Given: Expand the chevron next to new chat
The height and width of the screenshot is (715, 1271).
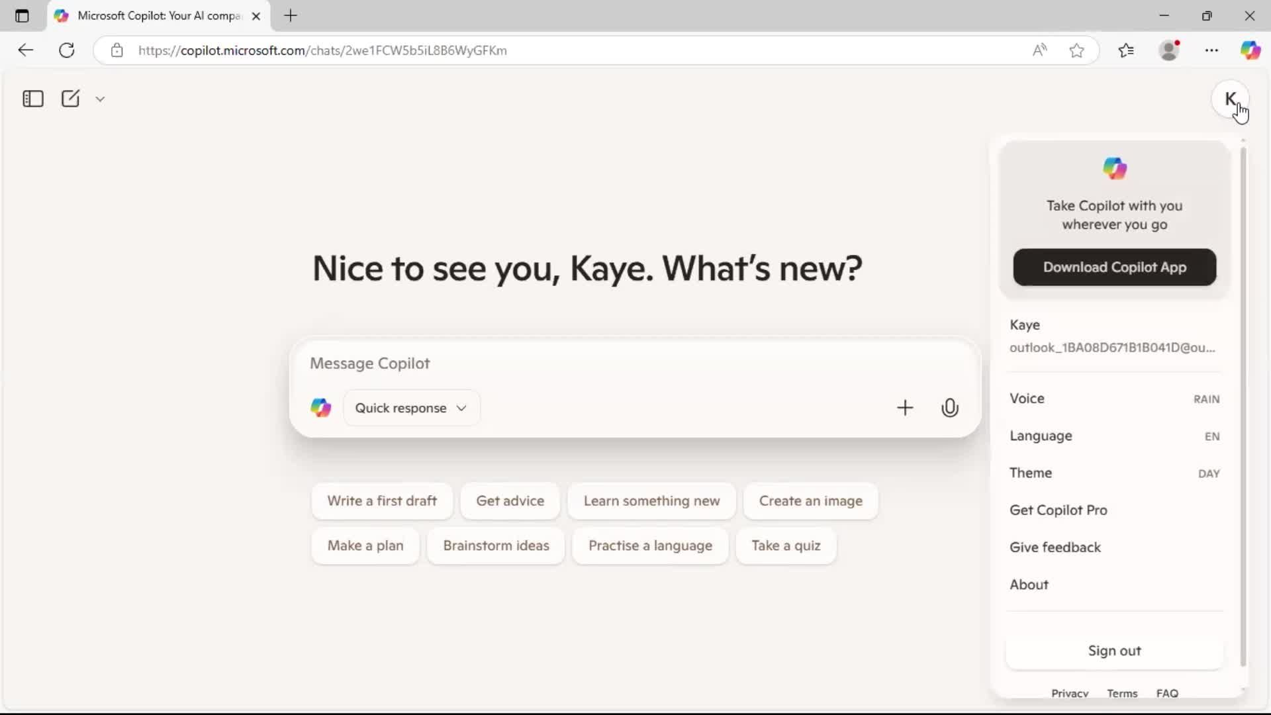Looking at the screenshot, I should coord(100,99).
